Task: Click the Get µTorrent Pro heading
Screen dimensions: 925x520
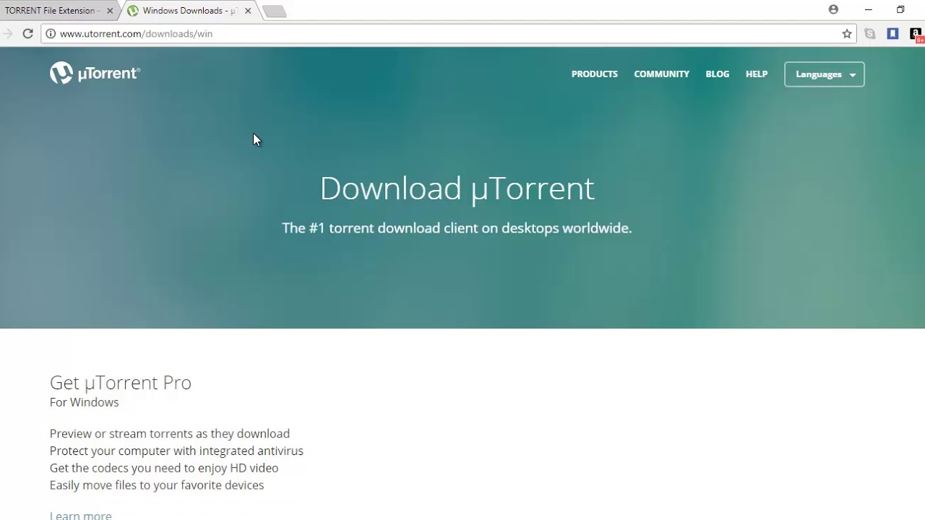Action: (121, 382)
